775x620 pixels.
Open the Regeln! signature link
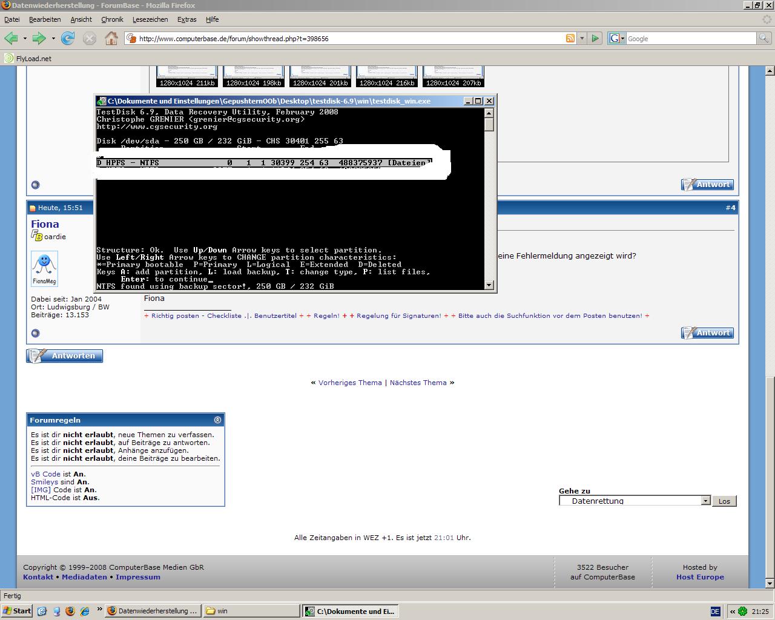click(326, 315)
